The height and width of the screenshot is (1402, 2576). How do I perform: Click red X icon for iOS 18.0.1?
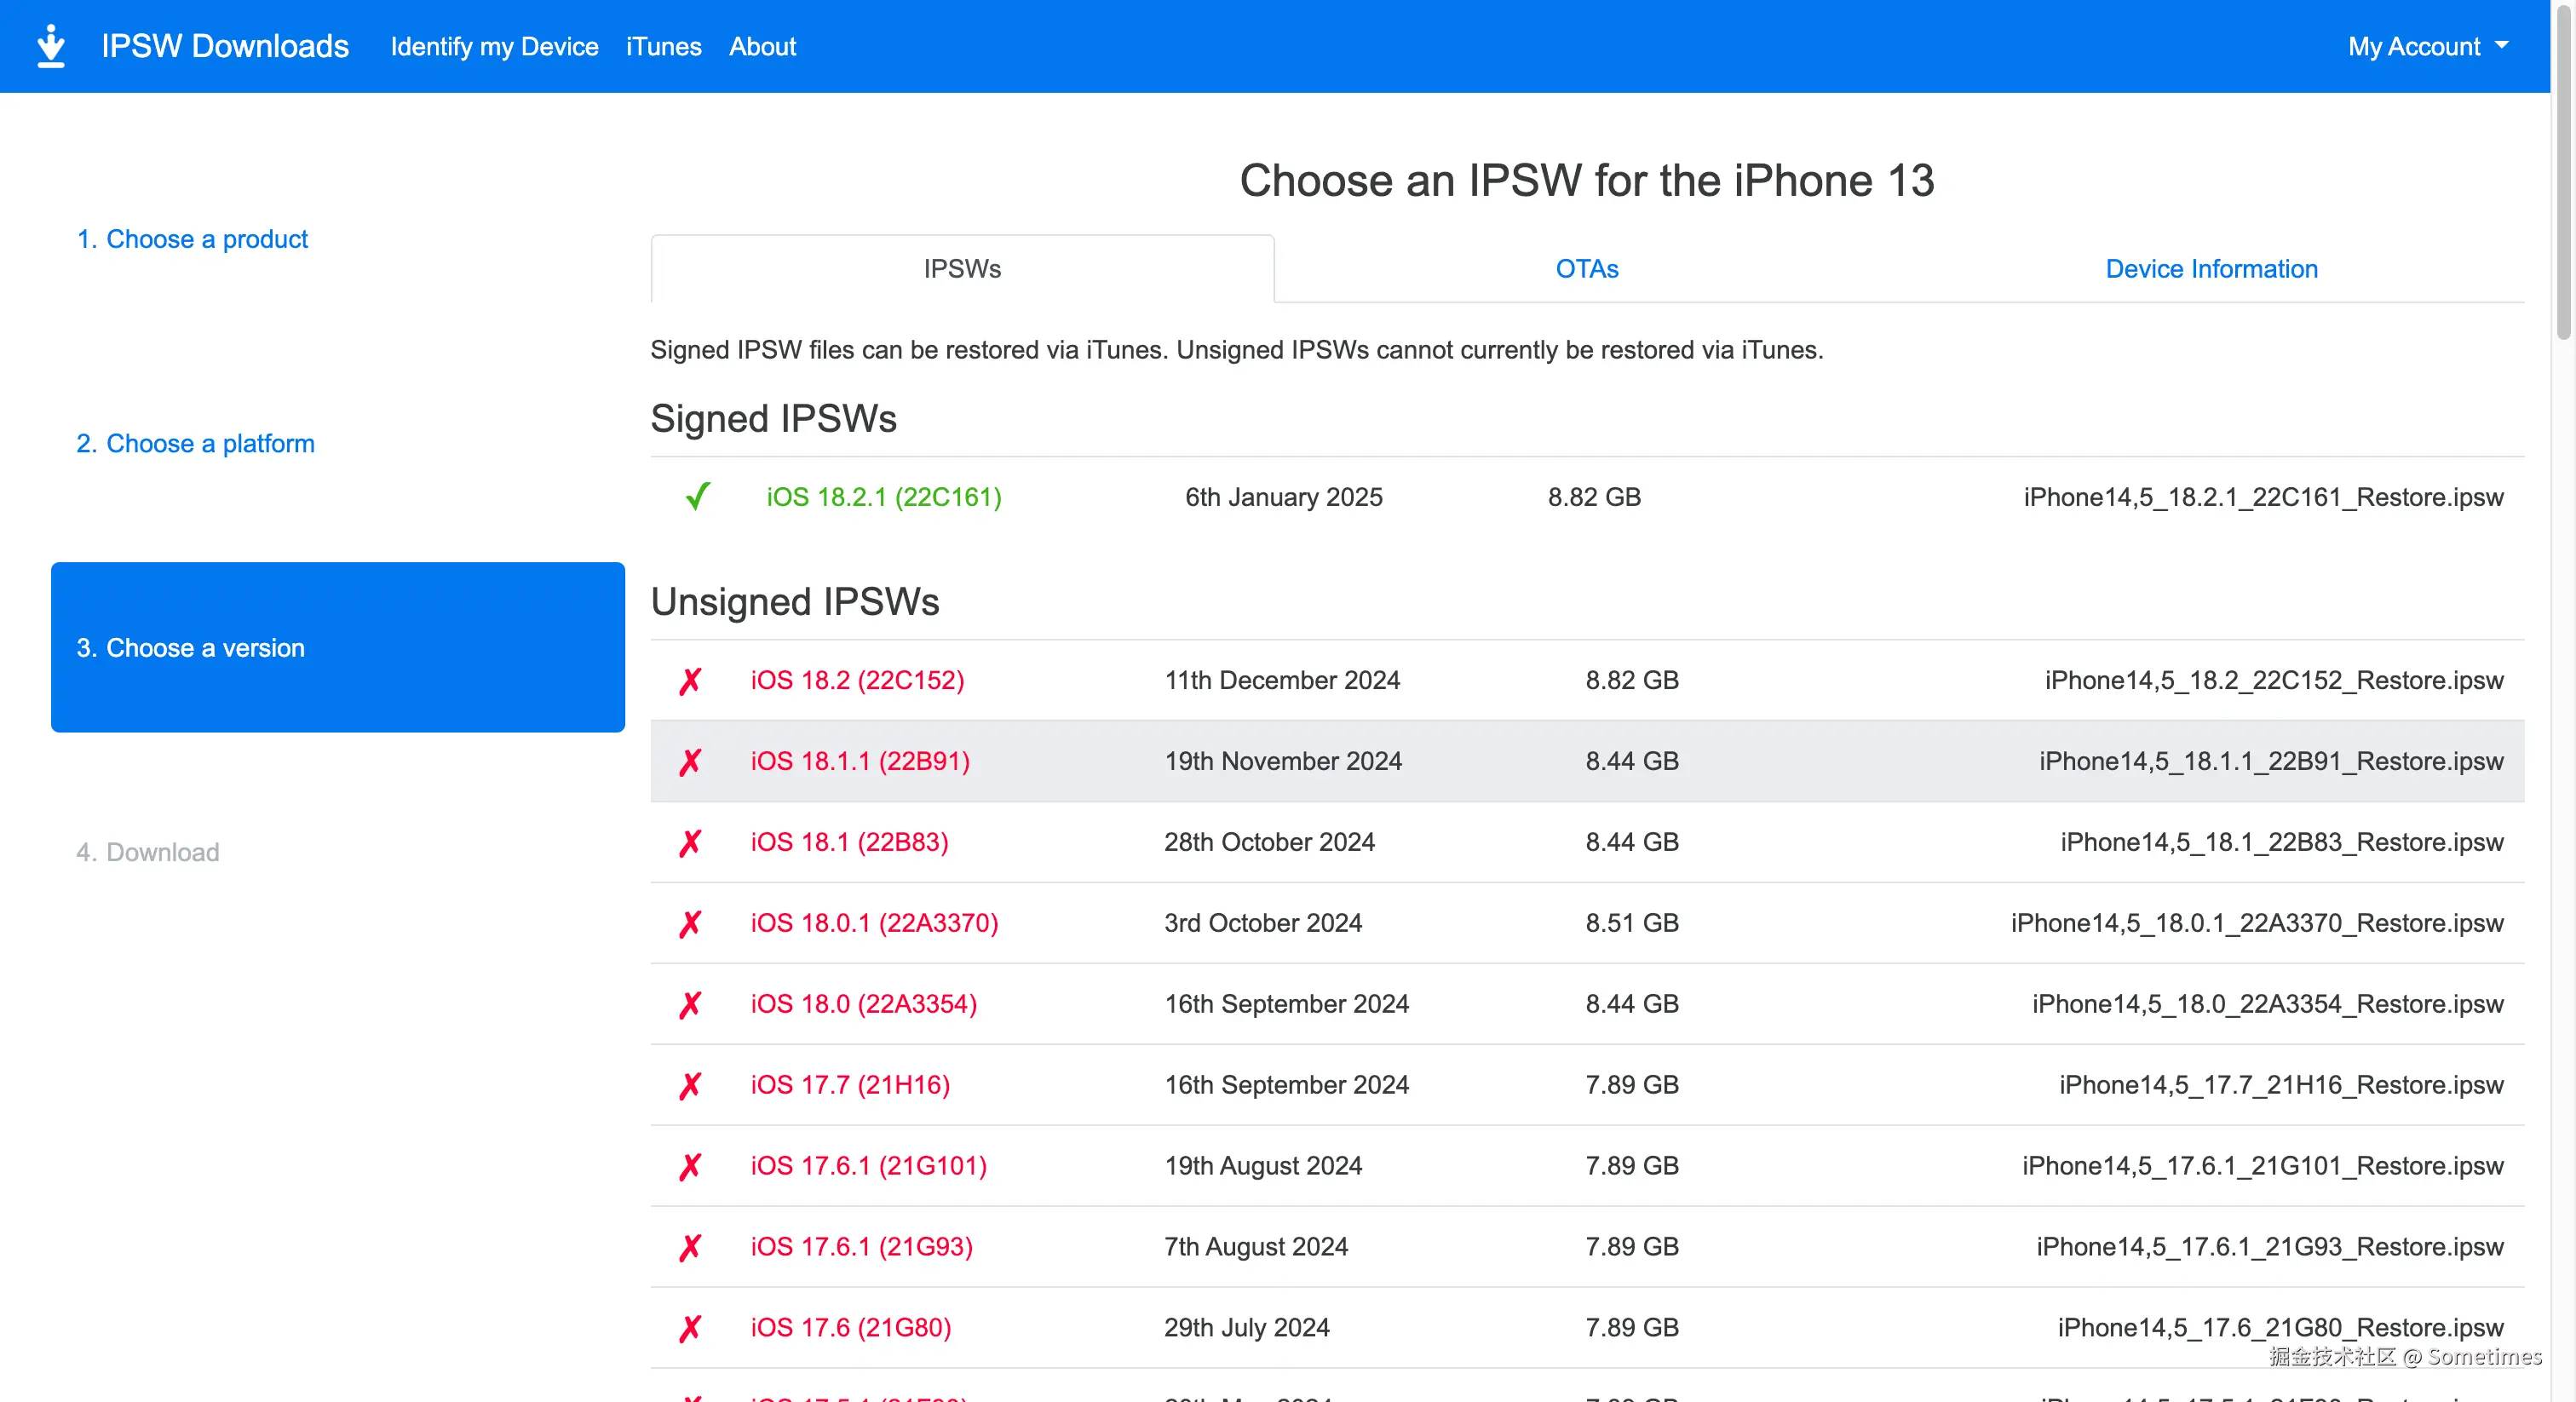pyautogui.click(x=690, y=924)
